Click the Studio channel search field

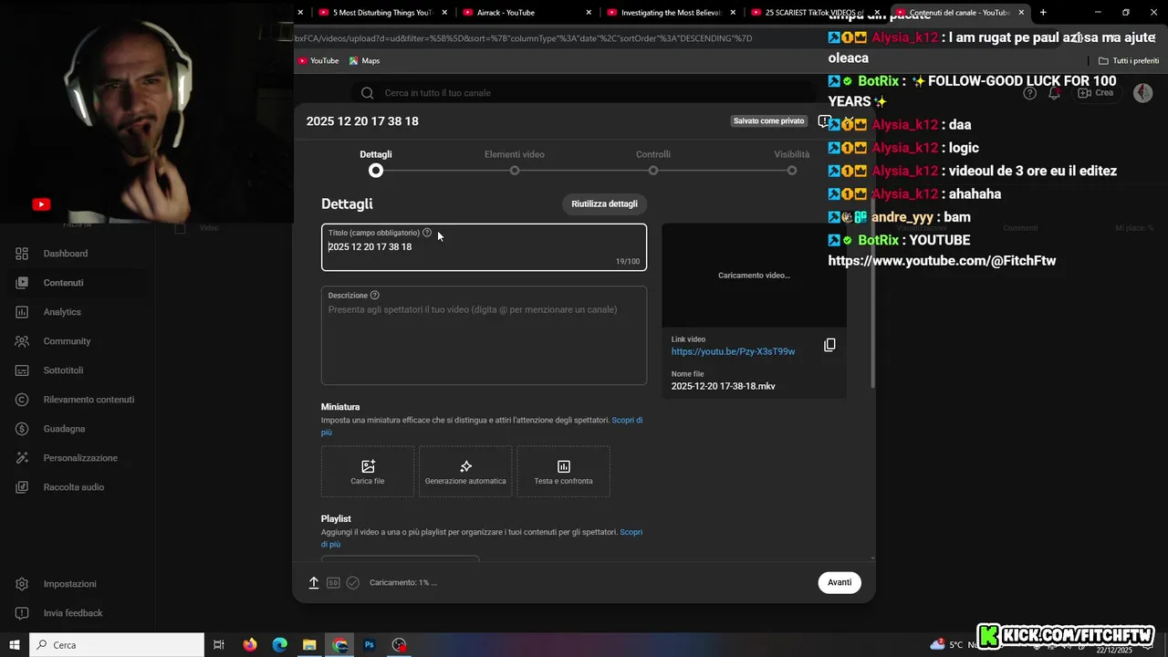point(584,93)
